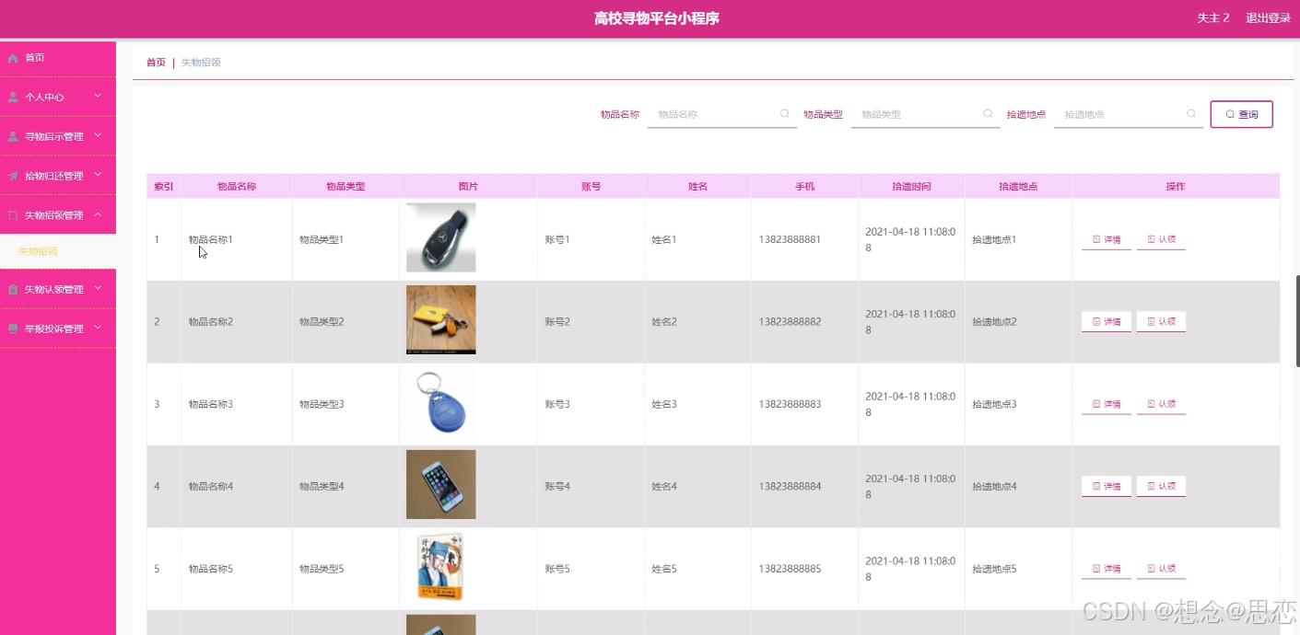Click the person icon beside 个人中心
This screenshot has width=1300, height=635.
[13, 97]
